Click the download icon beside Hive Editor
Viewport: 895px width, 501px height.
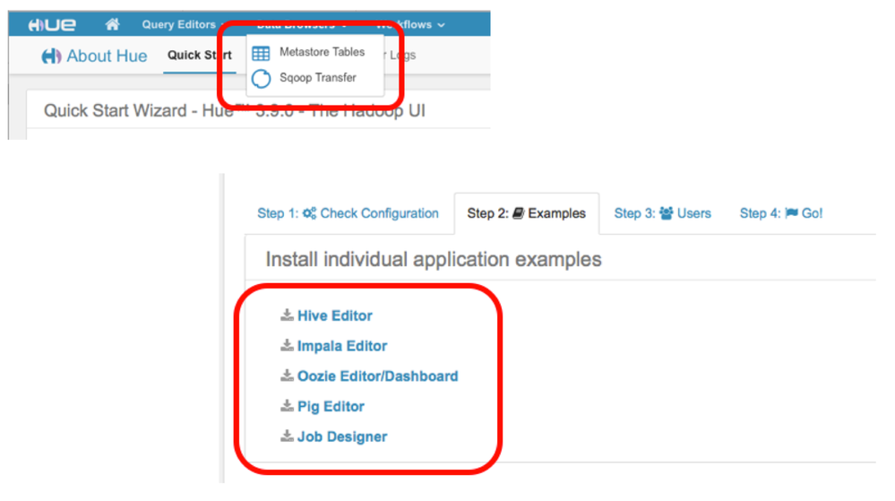[x=287, y=315]
